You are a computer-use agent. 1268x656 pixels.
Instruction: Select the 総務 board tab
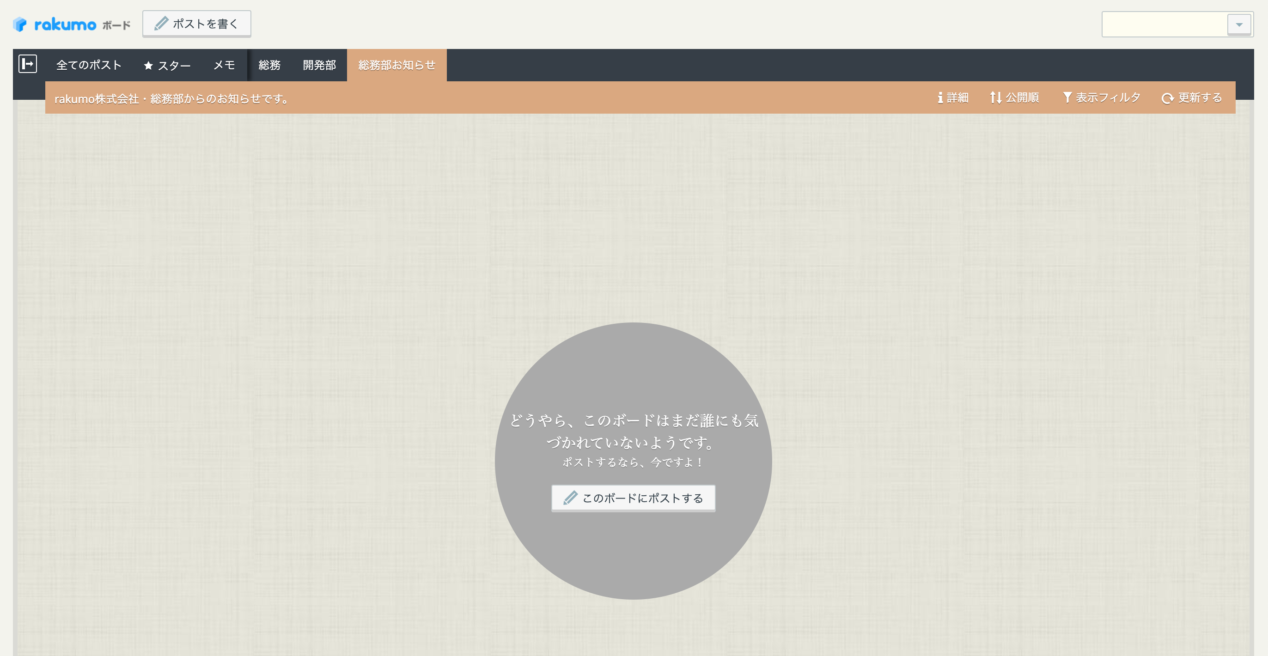coord(269,65)
